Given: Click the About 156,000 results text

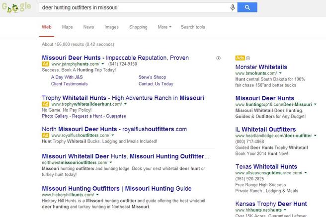Looking at the screenshot, I should point(78,44).
